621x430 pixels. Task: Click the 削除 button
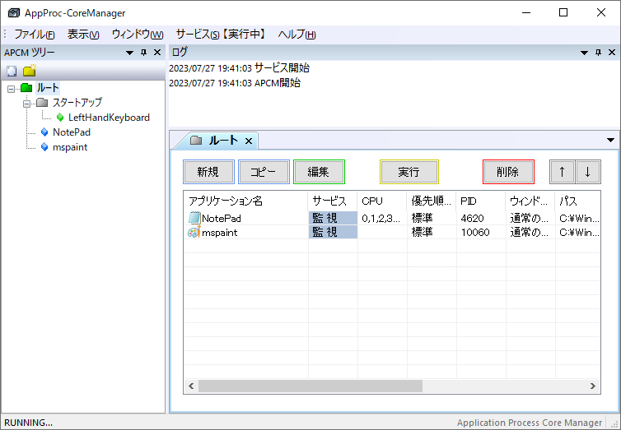pyautogui.click(x=508, y=172)
